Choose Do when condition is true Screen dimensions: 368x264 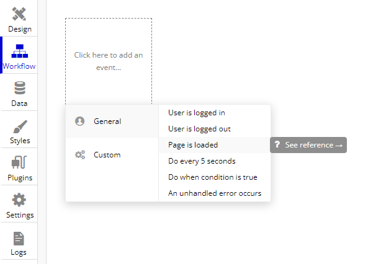(x=213, y=177)
